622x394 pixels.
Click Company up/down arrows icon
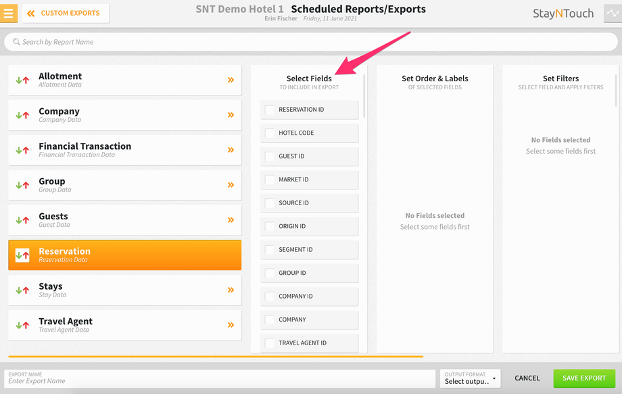[x=22, y=115]
